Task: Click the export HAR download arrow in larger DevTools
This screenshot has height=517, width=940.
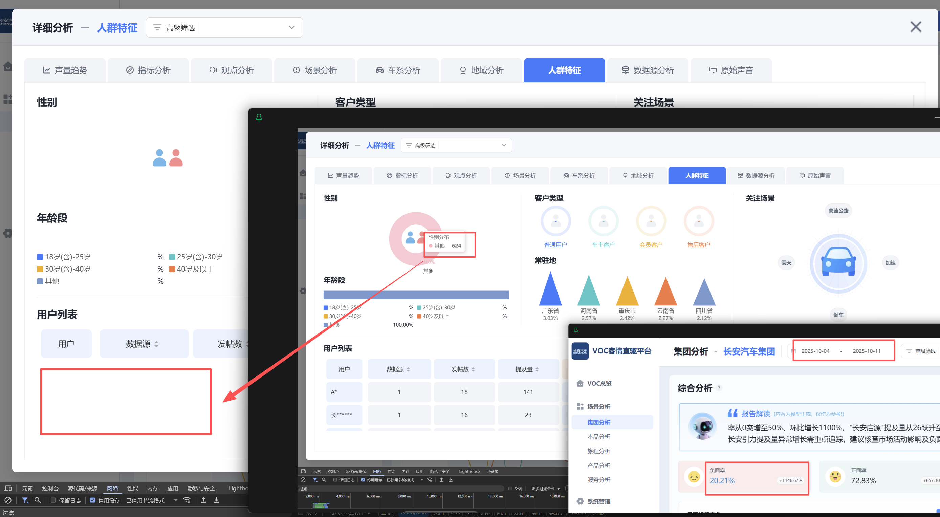Action: coord(216,500)
